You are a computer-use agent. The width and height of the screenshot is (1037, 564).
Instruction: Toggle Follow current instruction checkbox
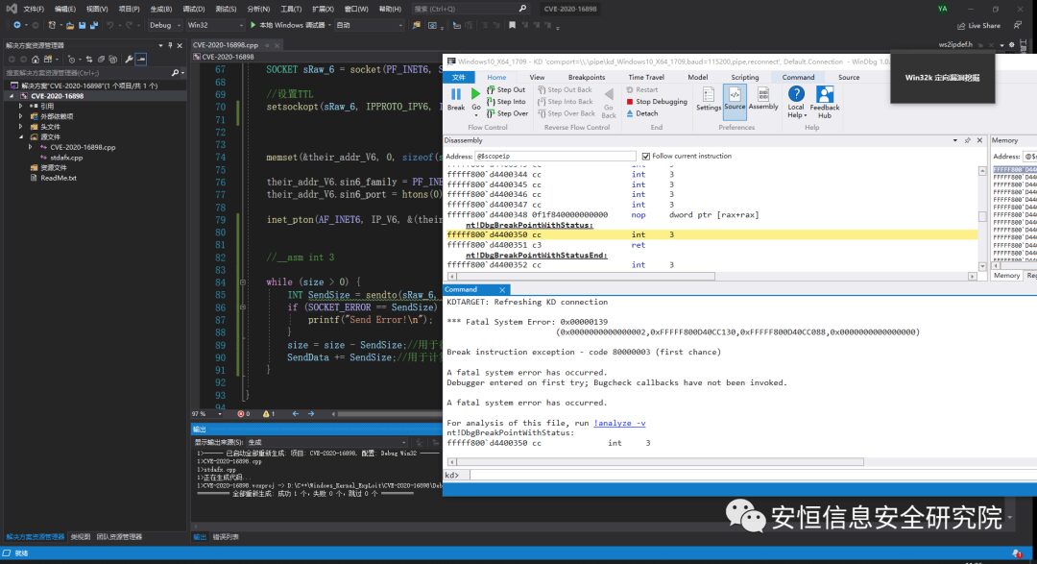point(645,157)
